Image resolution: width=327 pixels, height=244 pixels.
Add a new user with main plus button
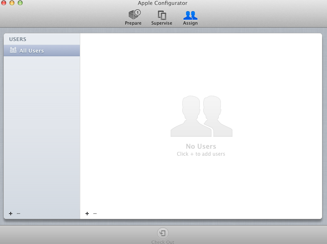87,214
